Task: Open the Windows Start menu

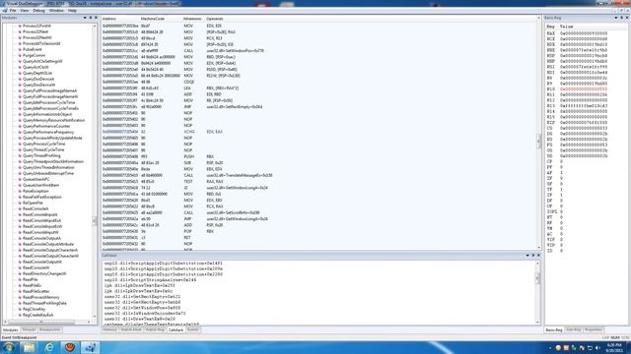Action: tap(8, 347)
